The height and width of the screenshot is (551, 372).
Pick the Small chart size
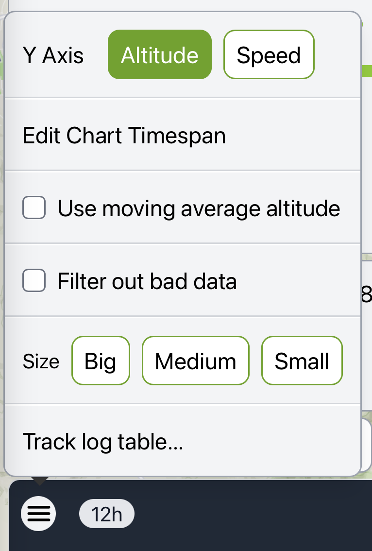302,361
